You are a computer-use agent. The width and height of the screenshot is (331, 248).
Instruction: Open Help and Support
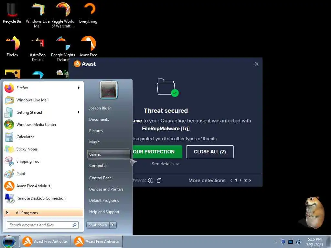104,212
